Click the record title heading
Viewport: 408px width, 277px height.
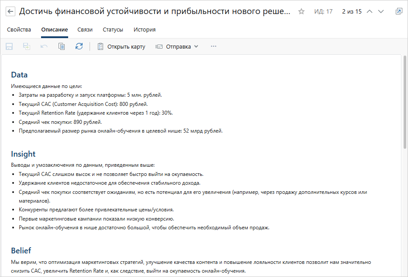[155, 11]
